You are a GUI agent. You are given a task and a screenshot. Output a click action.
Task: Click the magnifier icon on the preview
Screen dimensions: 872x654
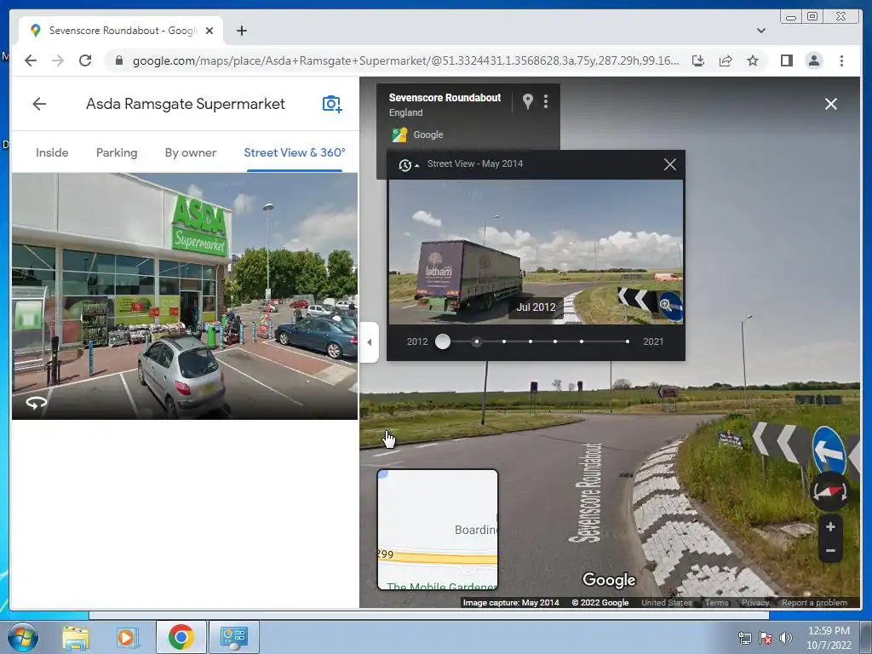(x=665, y=304)
